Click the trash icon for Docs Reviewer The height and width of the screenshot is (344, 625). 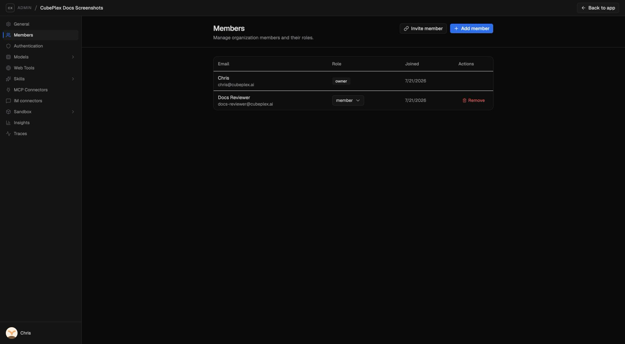coord(464,100)
